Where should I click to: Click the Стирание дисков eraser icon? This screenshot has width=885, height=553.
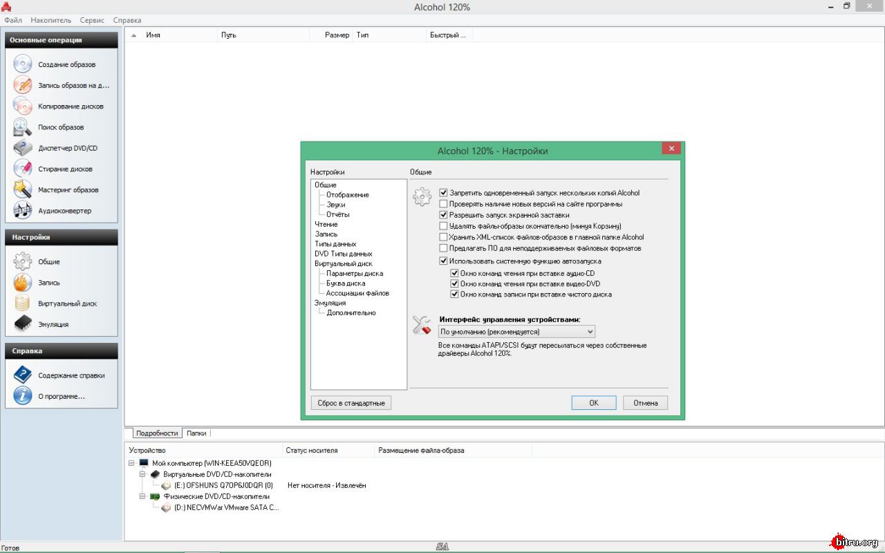[23, 169]
